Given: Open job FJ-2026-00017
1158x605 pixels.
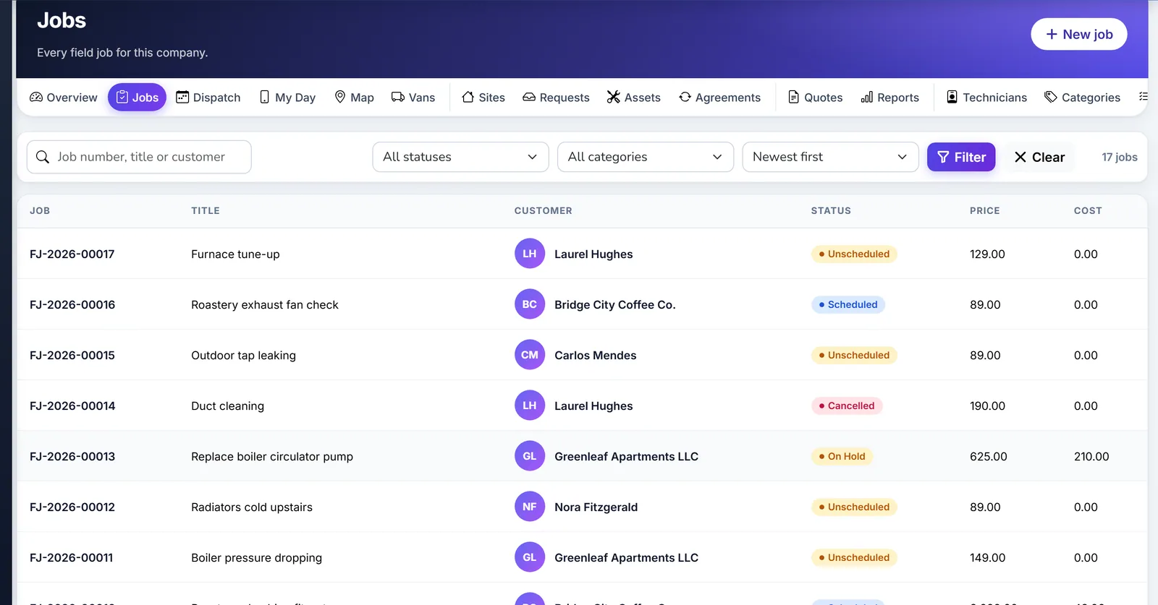Looking at the screenshot, I should (72, 254).
